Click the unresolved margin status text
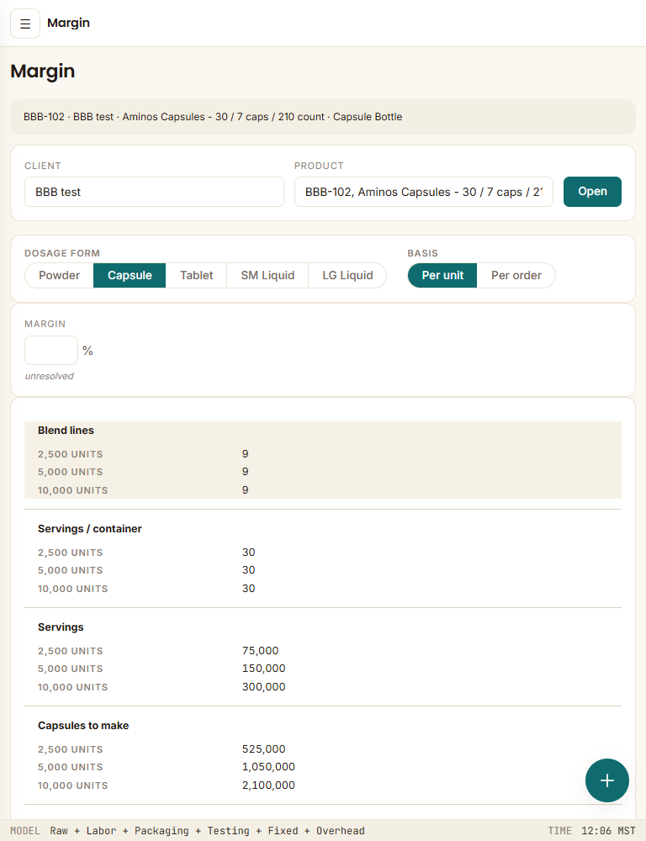 [50, 376]
